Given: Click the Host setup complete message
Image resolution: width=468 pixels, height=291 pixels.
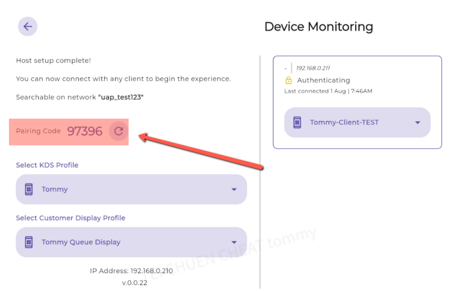Looking at the screenshot, I should [x=54, y=60].
